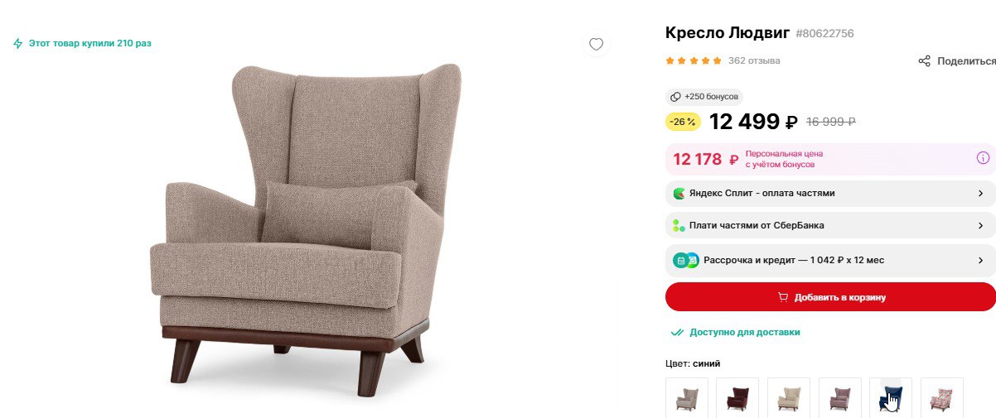Image resolution: width=996 pixels, height=418 pixels.
Task: Pick the floral pattern chair color swatch
Action: (x=941, y=398)
